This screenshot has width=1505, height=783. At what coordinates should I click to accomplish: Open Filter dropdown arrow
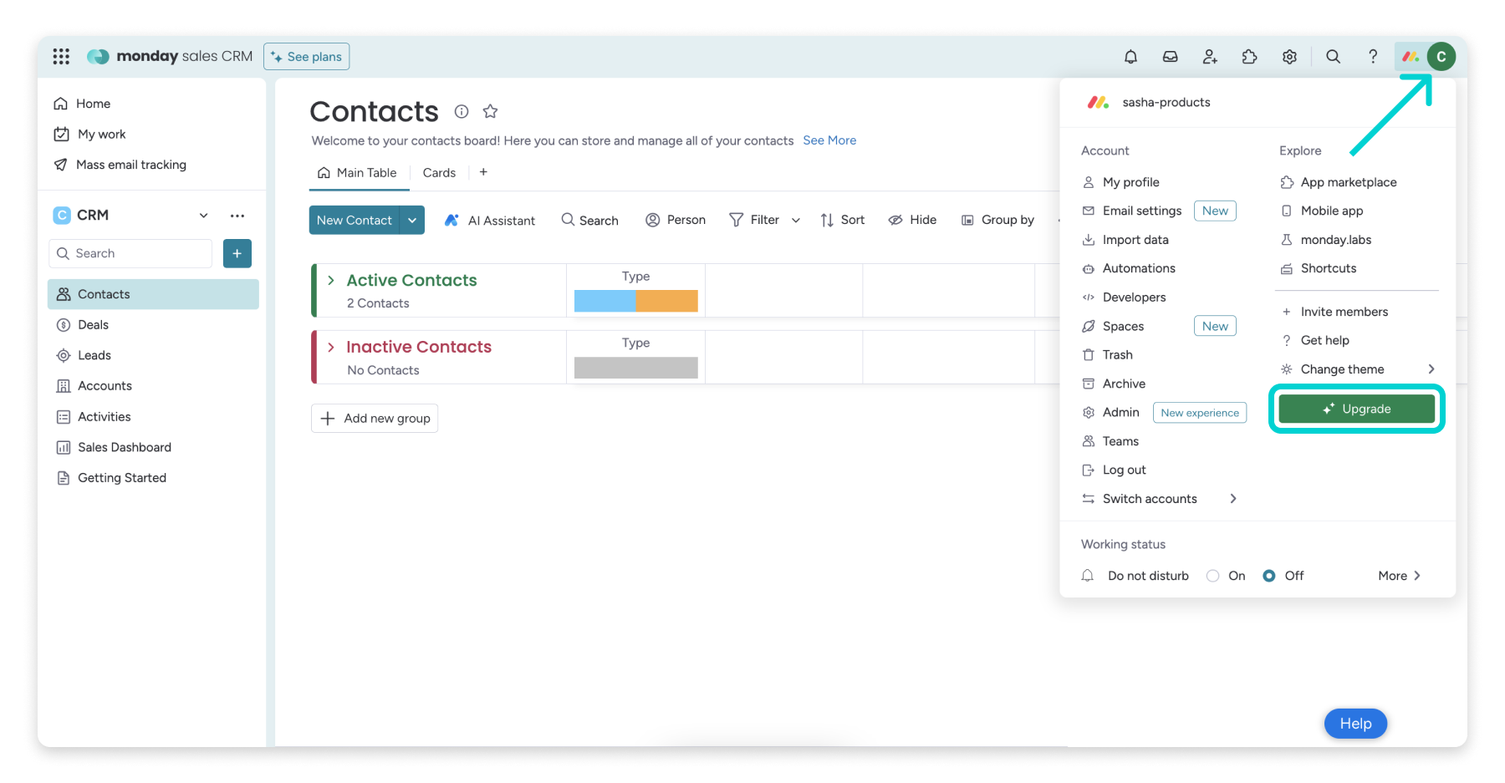click(x=796, y=220)
